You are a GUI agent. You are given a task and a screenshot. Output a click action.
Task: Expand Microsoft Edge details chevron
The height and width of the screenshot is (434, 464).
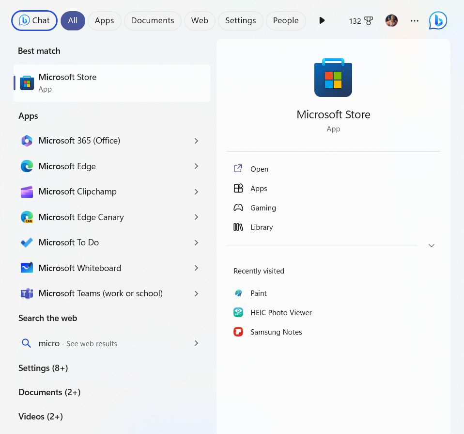point(196,166)
